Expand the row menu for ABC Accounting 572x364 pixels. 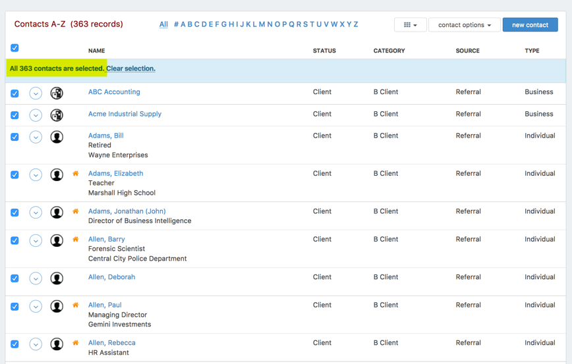(x=36, y=93)
